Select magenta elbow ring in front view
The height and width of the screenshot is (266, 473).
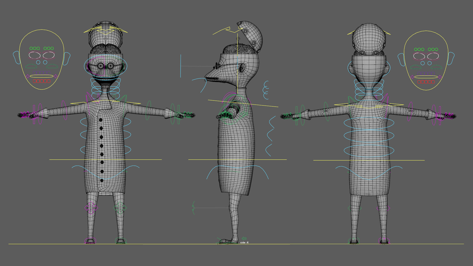tap(64, 110)
